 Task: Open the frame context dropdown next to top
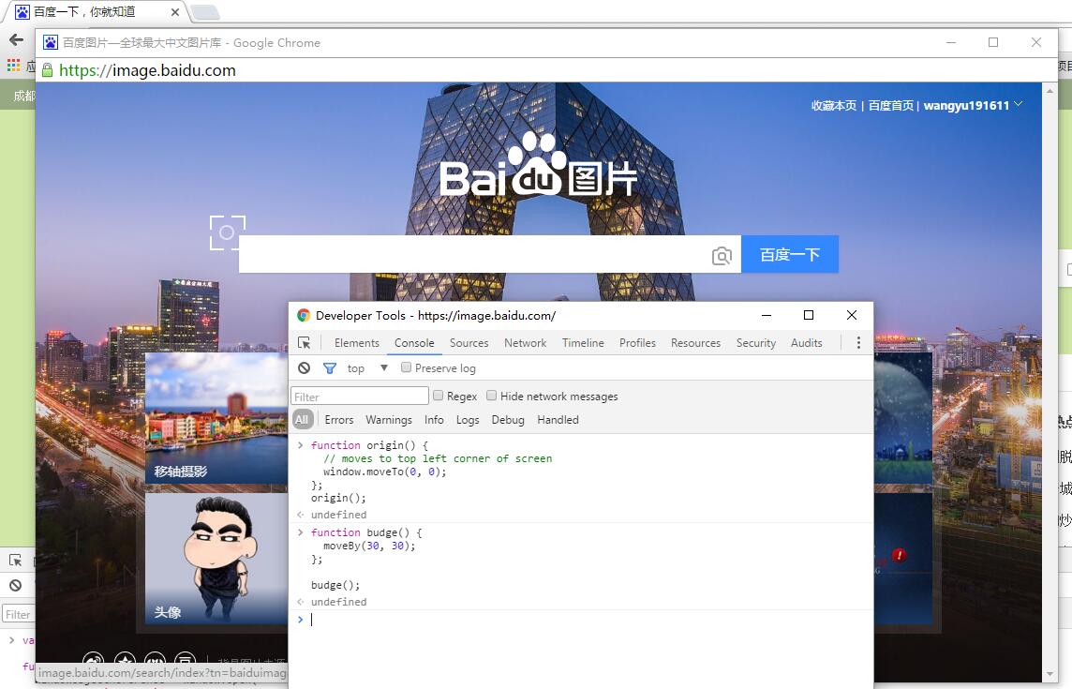tap(383, 367)
